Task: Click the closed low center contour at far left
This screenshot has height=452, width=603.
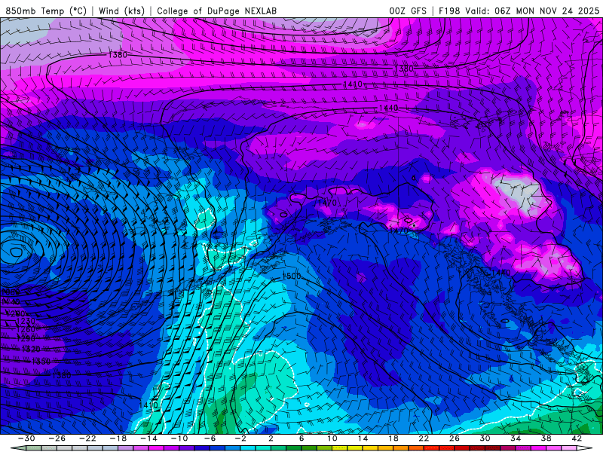Action: 16,252
